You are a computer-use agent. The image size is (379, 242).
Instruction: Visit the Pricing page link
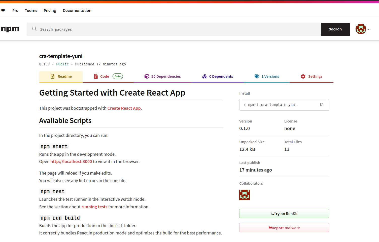coord(50,11)
